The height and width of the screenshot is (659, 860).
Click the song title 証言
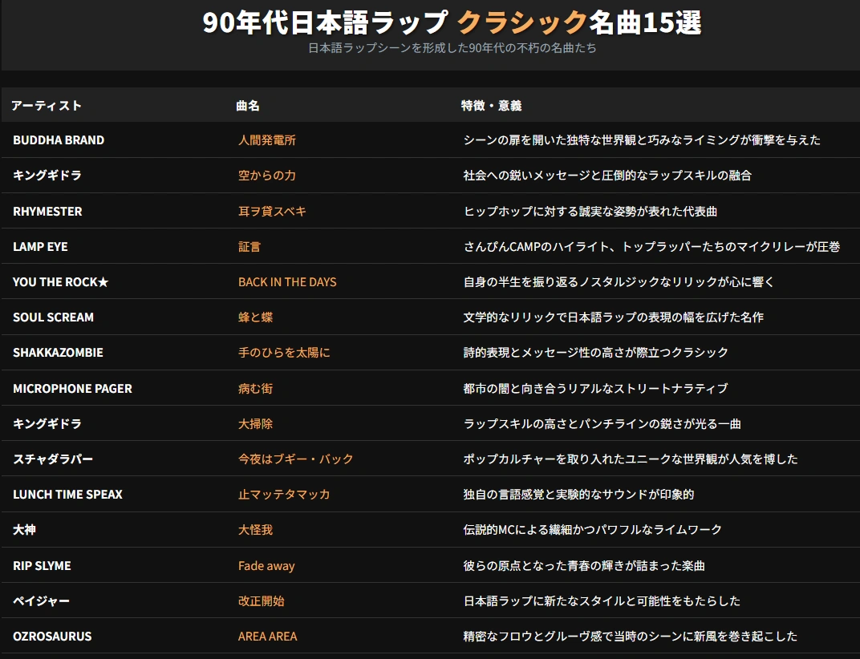[x=249, y=247]
